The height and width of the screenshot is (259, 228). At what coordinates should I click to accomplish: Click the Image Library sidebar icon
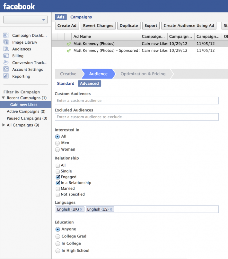click(x=6, y=42)
